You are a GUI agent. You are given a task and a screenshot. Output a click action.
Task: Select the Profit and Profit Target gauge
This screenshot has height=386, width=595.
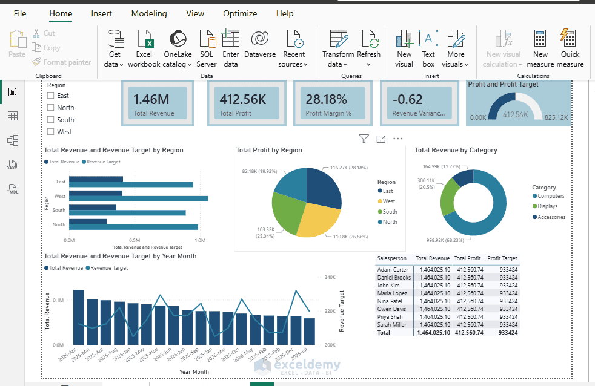pyautogui.click(x=518, y=103)
